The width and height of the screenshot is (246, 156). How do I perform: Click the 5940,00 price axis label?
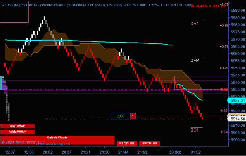(x=238, y=82)
